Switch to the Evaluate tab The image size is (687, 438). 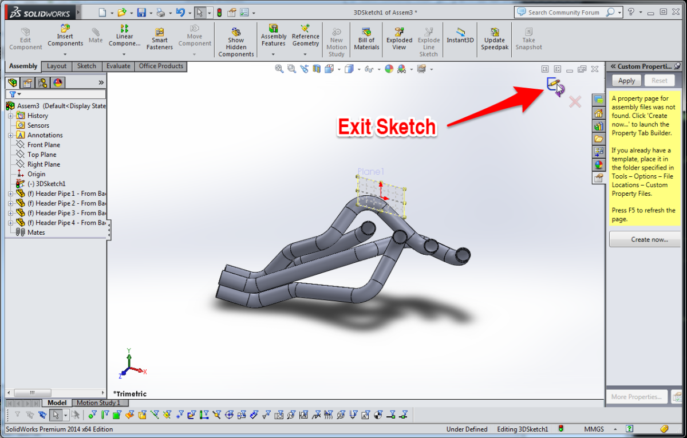(x=118, y=66)
